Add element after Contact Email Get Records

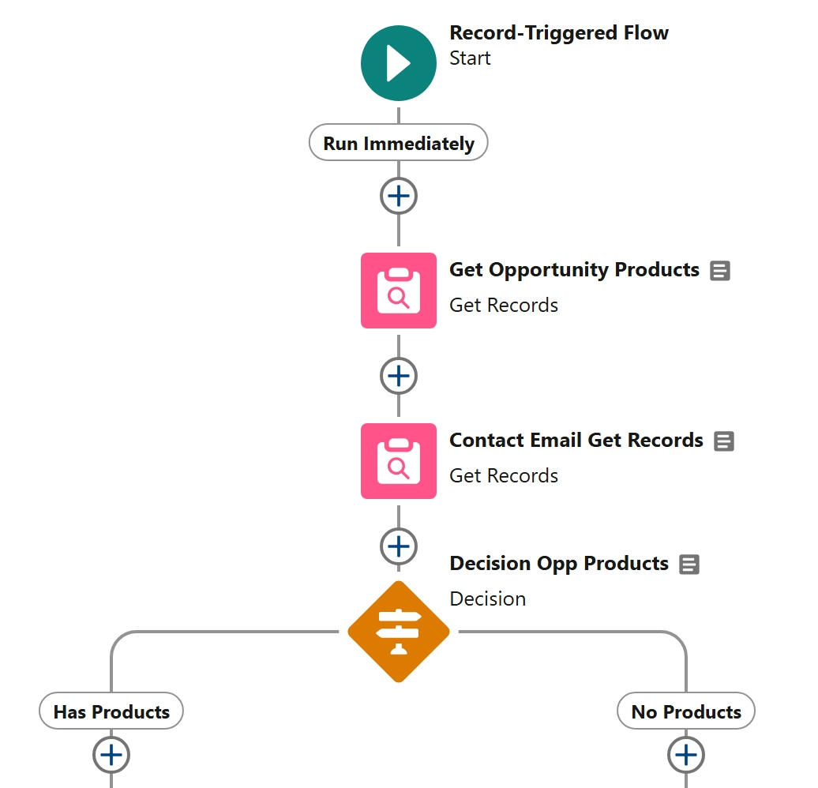point(398,546)
